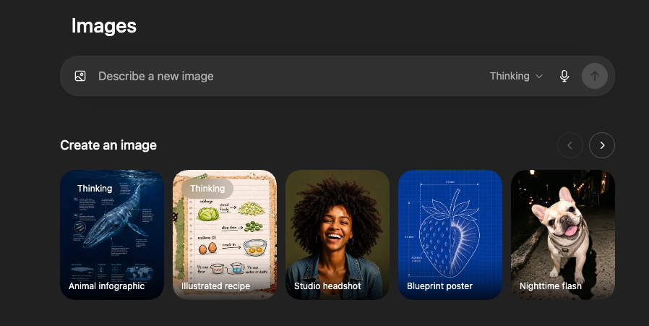Choose the Studio headshot example
Screen dimensions: 649x326
point(338,234)
